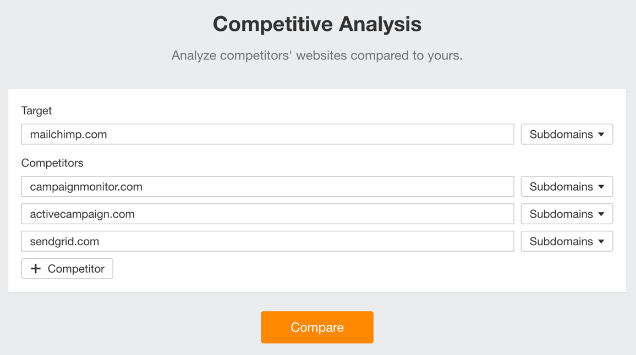
Task: Click the arrow icon on activecampaign.com's Subdomains selector
Action: [601, 214]
